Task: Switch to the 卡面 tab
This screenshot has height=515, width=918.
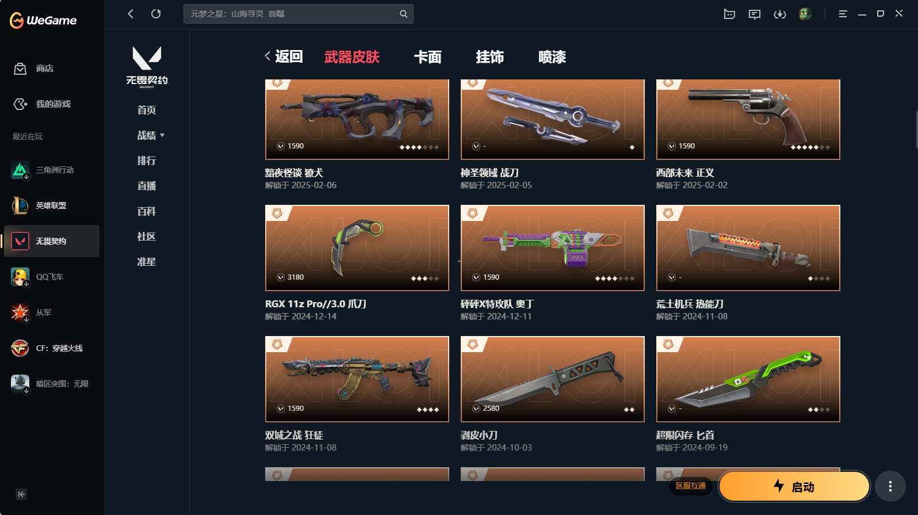Action: [x=428, y=57]
